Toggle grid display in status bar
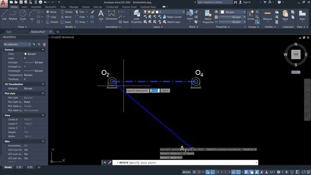 pos(194,172)
